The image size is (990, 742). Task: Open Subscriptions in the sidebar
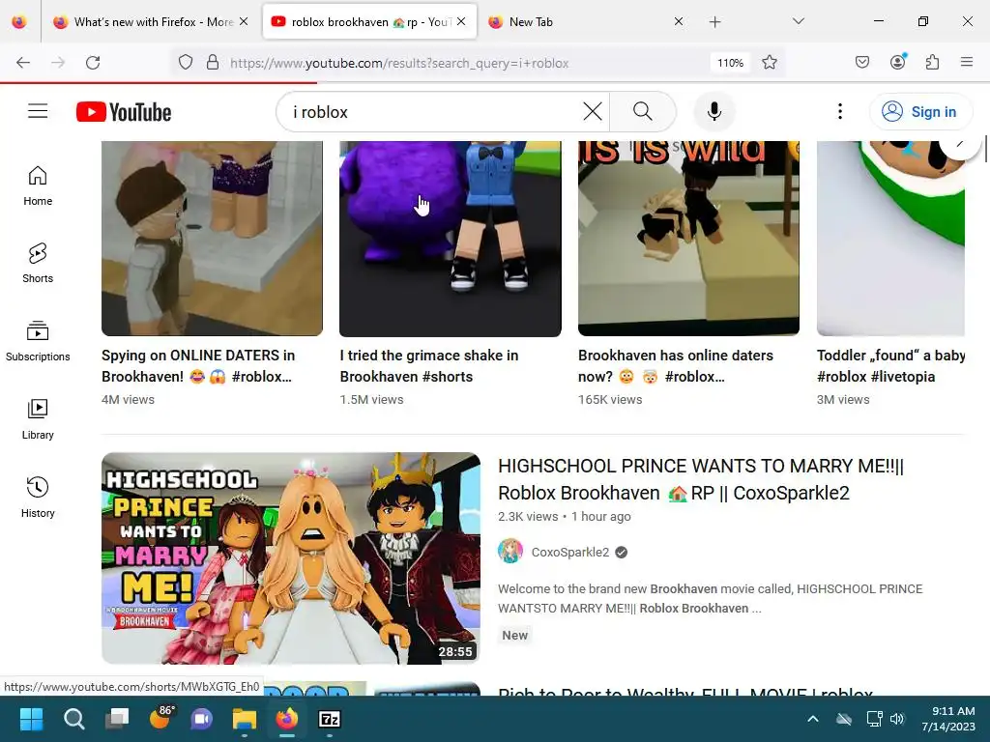[38, 341]
